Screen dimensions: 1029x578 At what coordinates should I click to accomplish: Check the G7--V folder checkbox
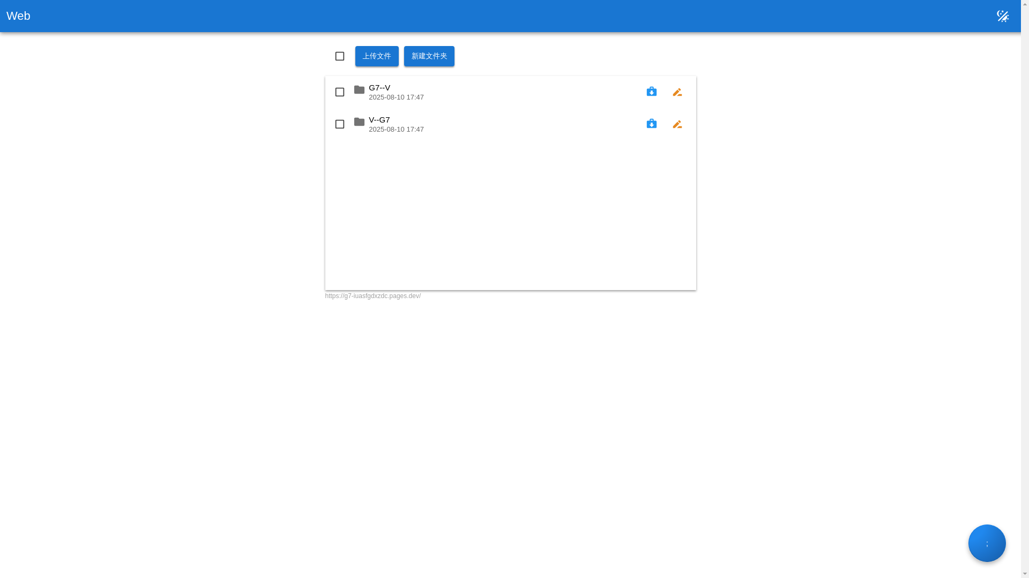pos(340,92)
